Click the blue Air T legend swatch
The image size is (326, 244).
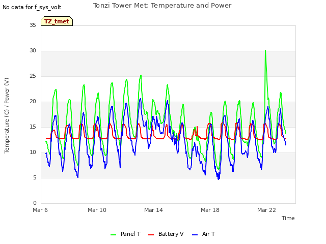(195, 235)
